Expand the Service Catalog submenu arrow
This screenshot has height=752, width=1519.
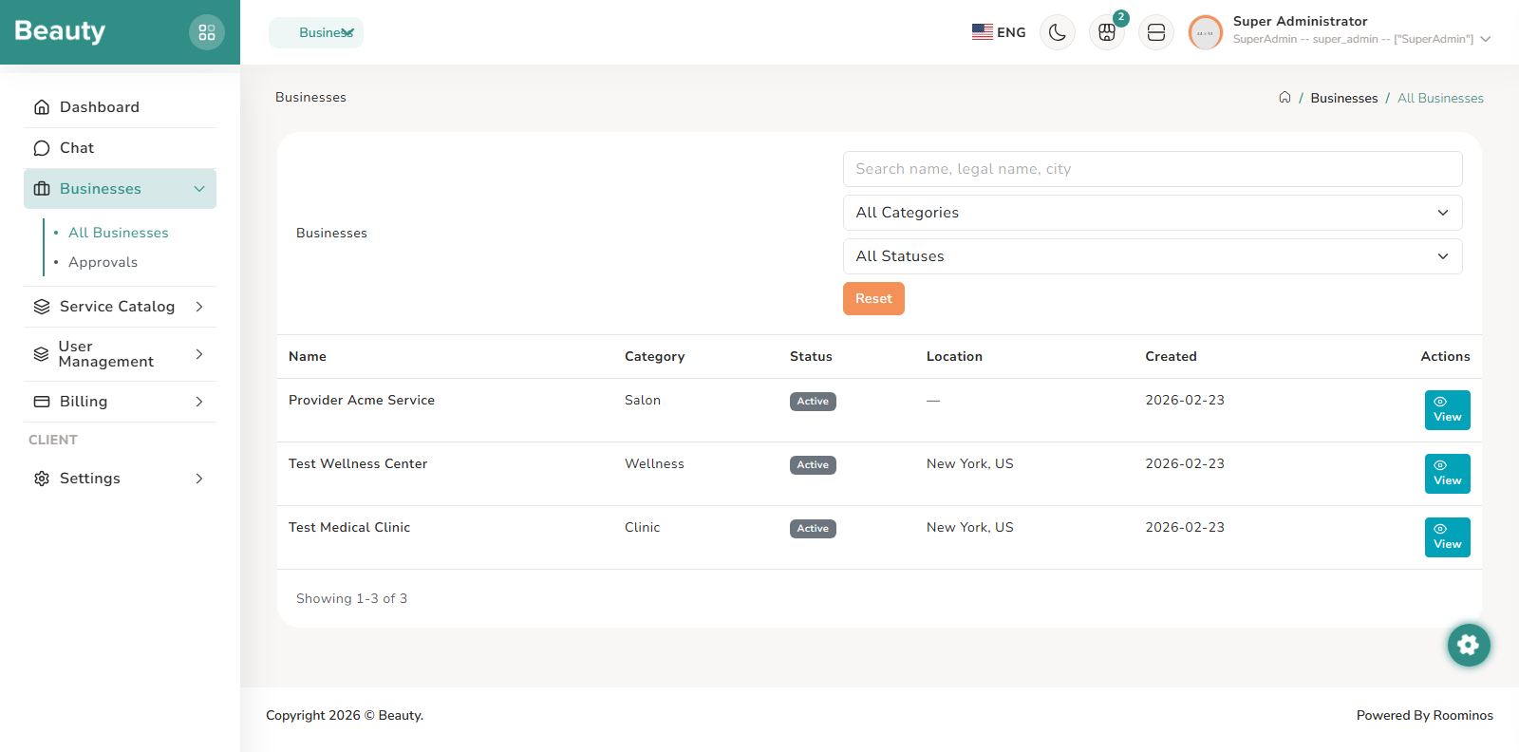199,307
